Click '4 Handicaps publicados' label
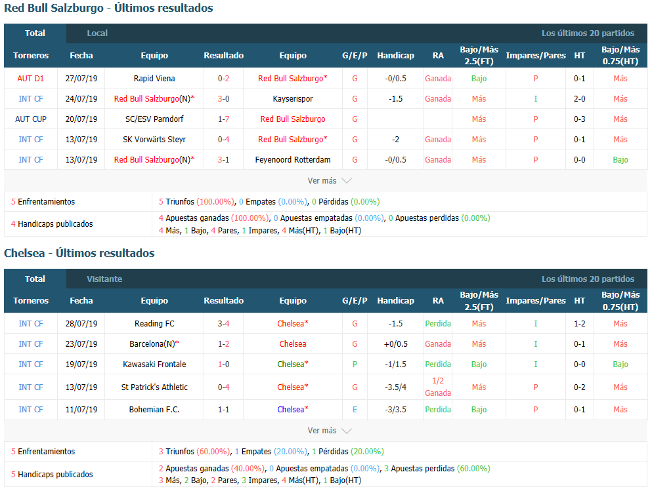Viewport: 652px width, 491px height. click(52, 224)
